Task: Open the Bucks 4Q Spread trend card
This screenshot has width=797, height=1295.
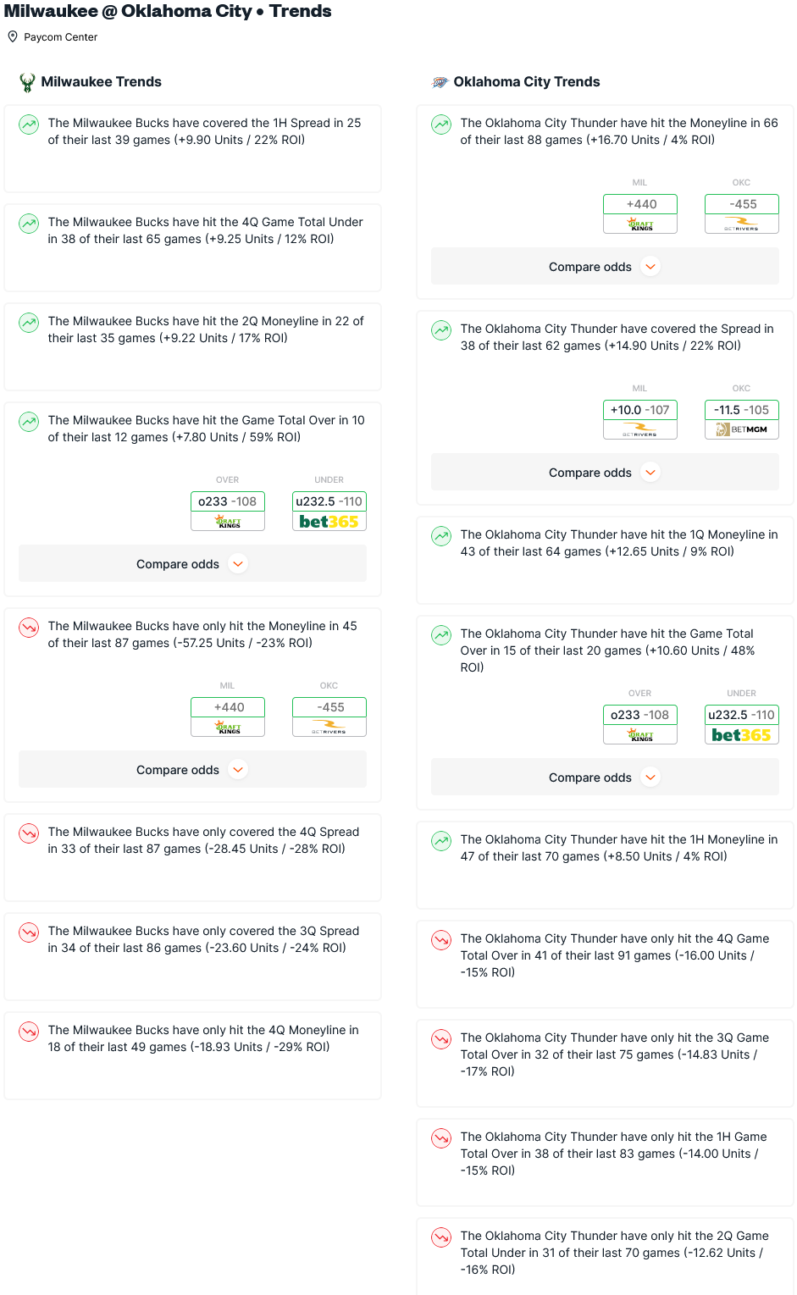Action: pos(192,858)
